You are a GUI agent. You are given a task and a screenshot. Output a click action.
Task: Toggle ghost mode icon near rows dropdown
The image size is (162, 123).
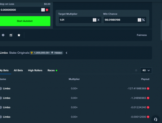[136, 70]
